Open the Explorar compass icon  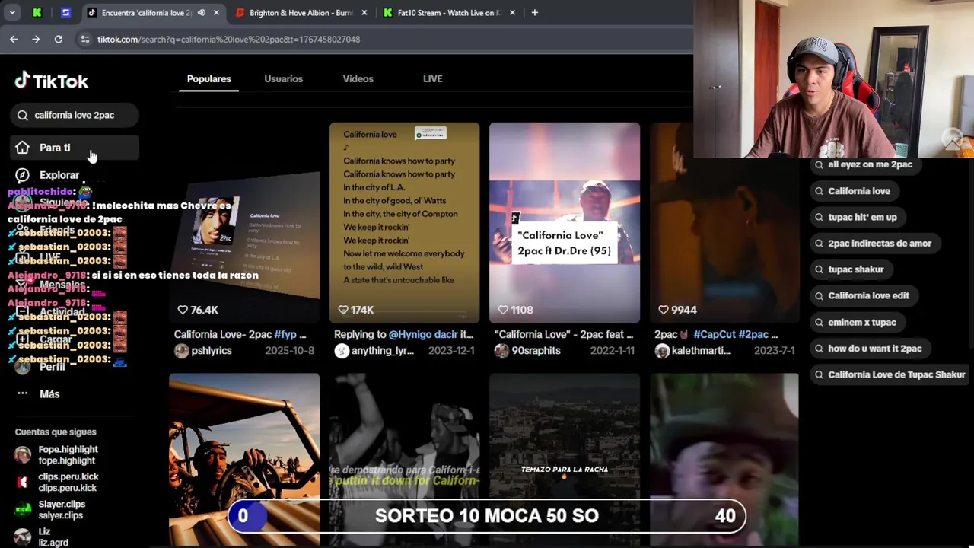tap(22, 175)
